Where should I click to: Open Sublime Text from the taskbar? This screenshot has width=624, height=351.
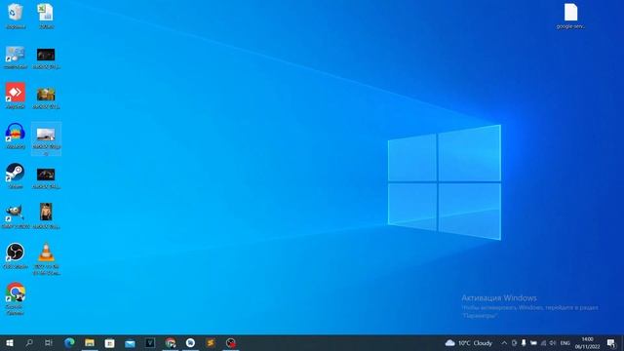point(211,342)
